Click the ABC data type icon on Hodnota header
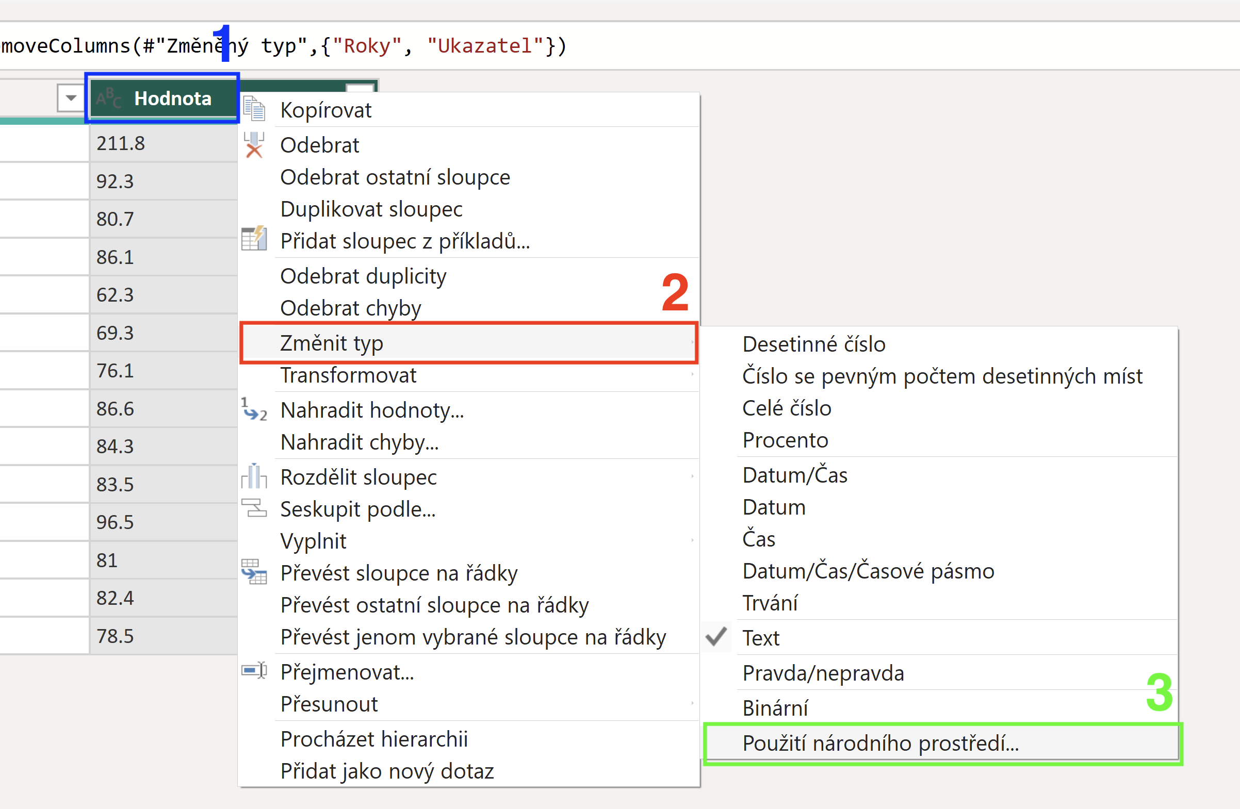Viewport: 1240px width, 809px height. [109, 98]
